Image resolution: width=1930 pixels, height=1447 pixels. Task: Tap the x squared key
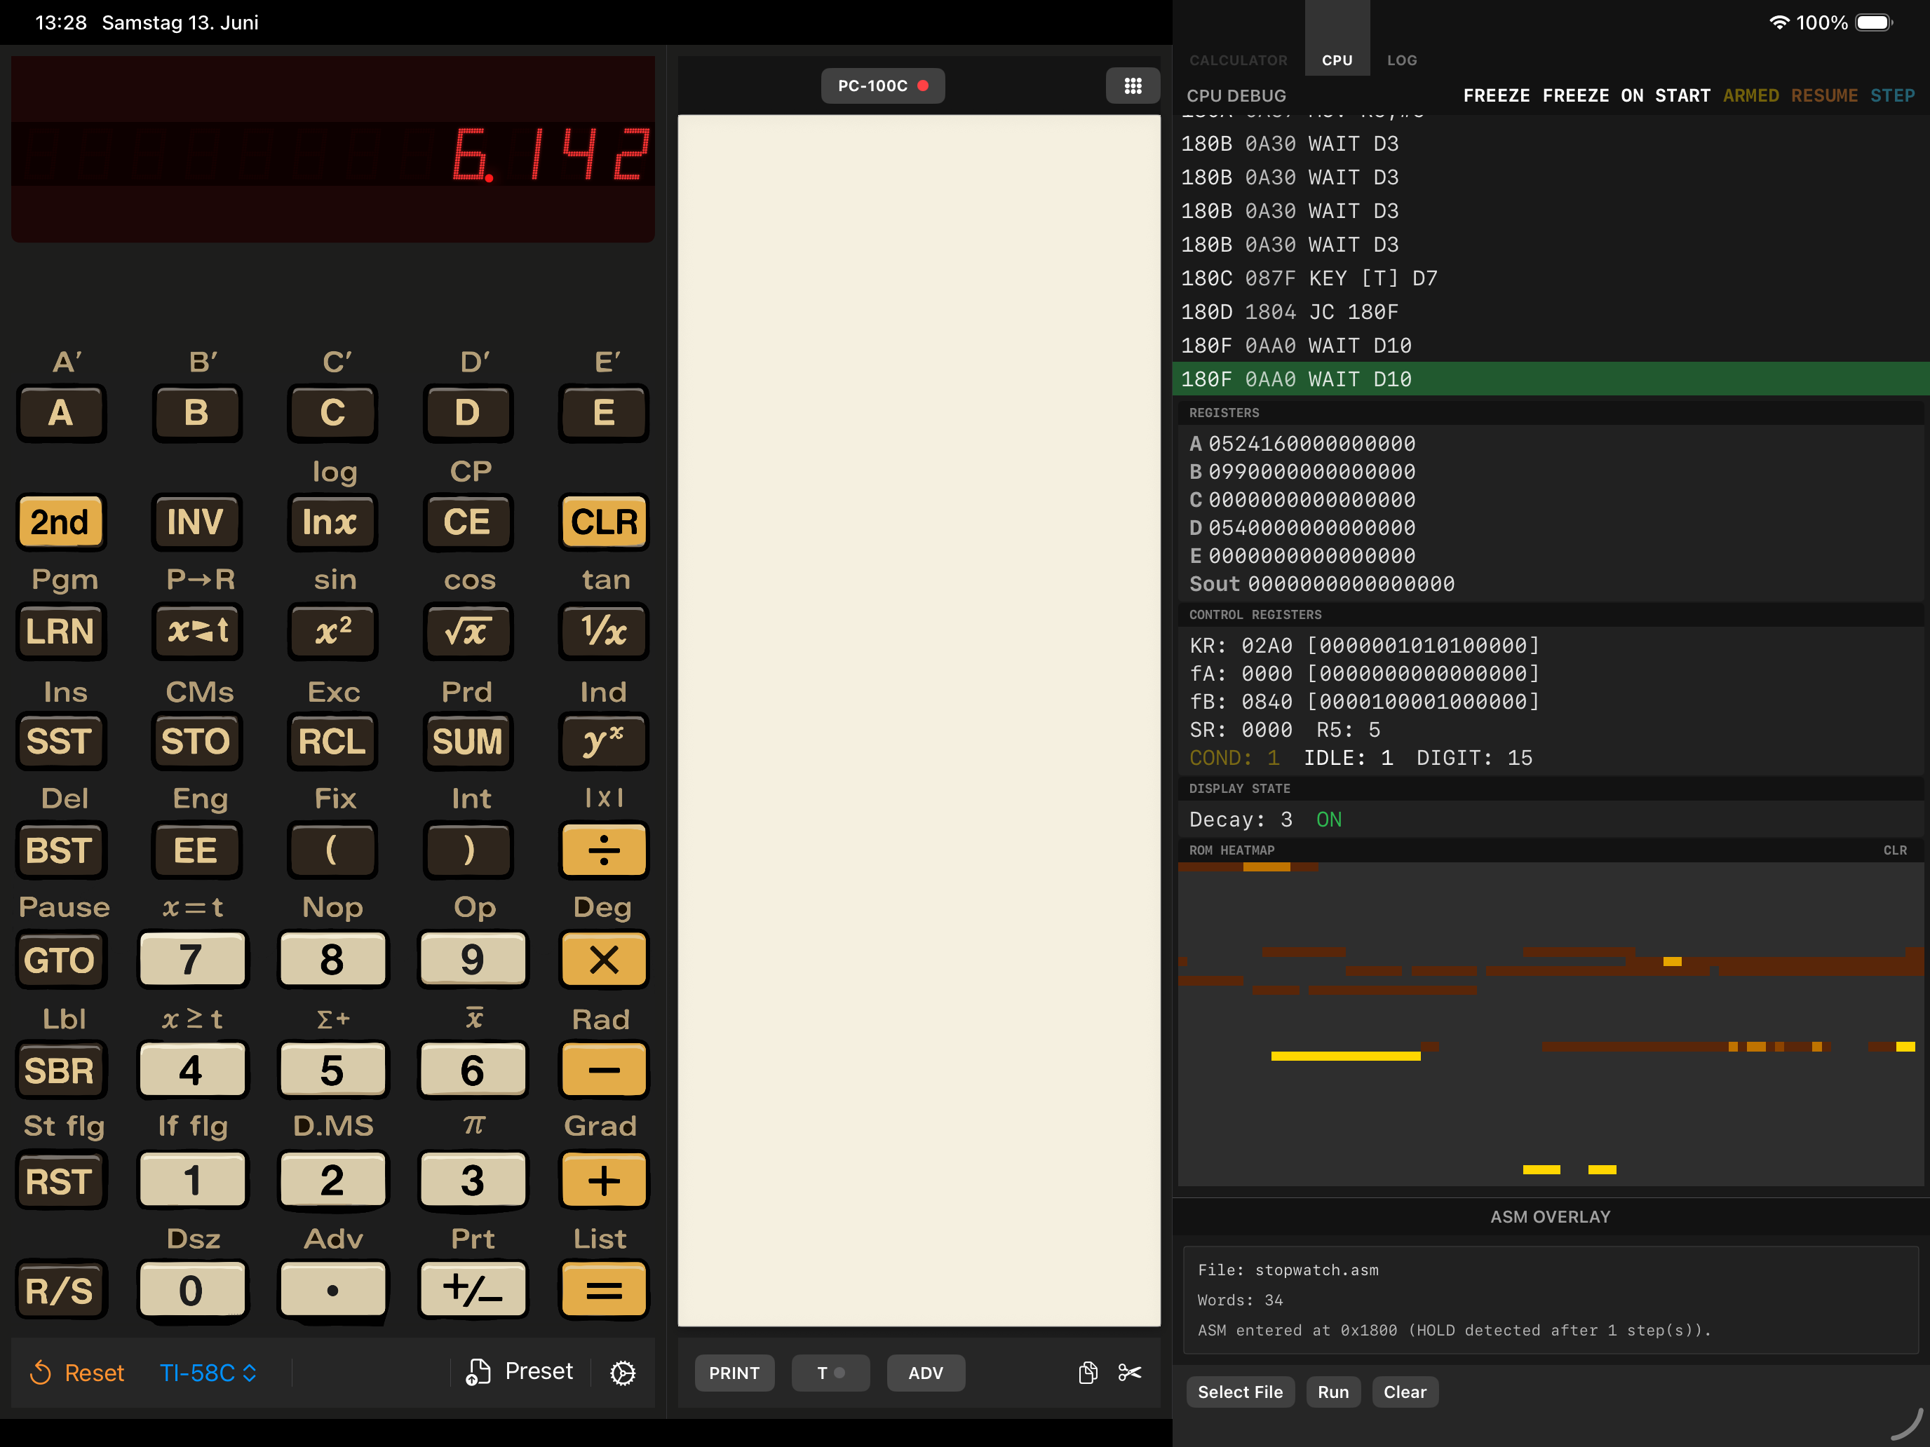[x=332, y=632]
